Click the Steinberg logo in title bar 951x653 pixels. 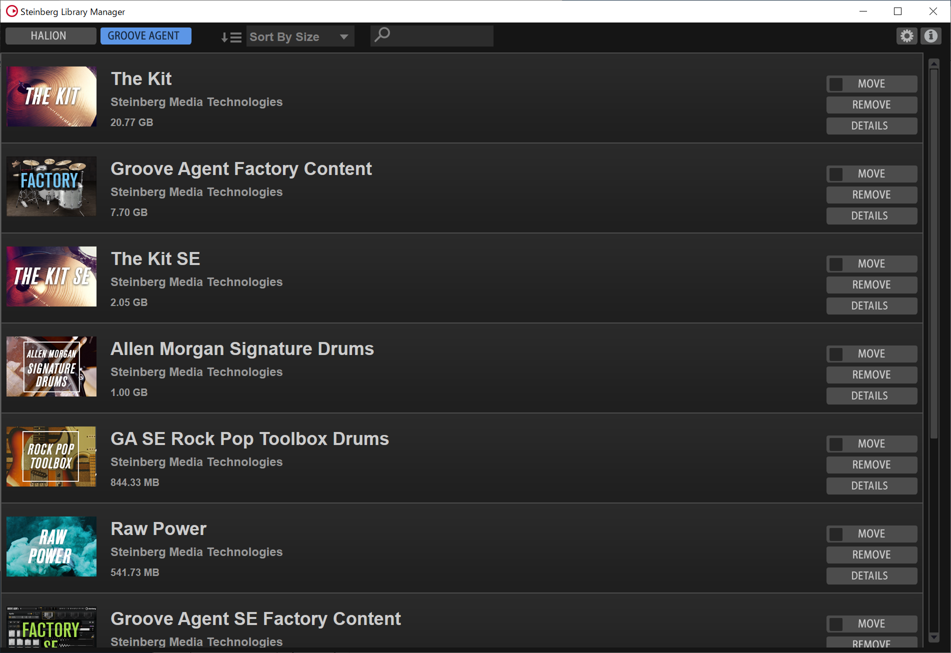pos(11,11)
